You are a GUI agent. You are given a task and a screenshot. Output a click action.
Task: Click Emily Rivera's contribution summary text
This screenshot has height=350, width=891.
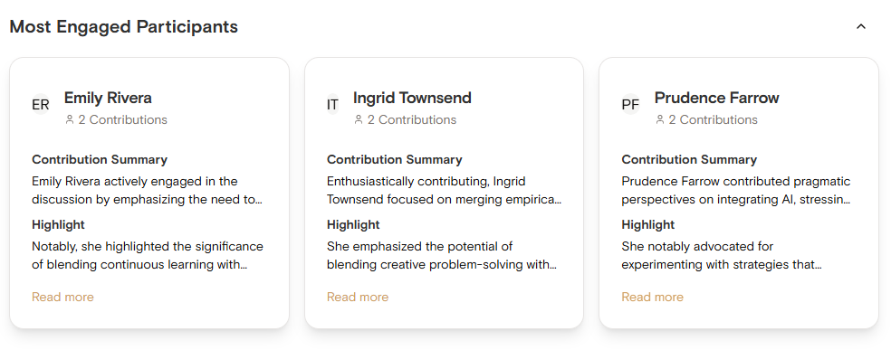click(148, 191)
